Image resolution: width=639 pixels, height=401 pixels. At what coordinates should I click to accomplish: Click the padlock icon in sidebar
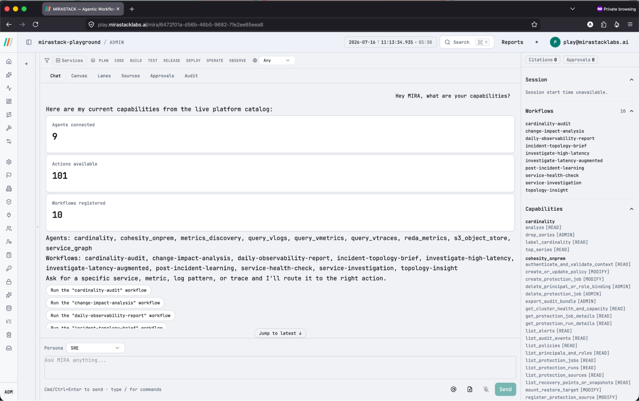pyautogui.click(x=9, y=282)
